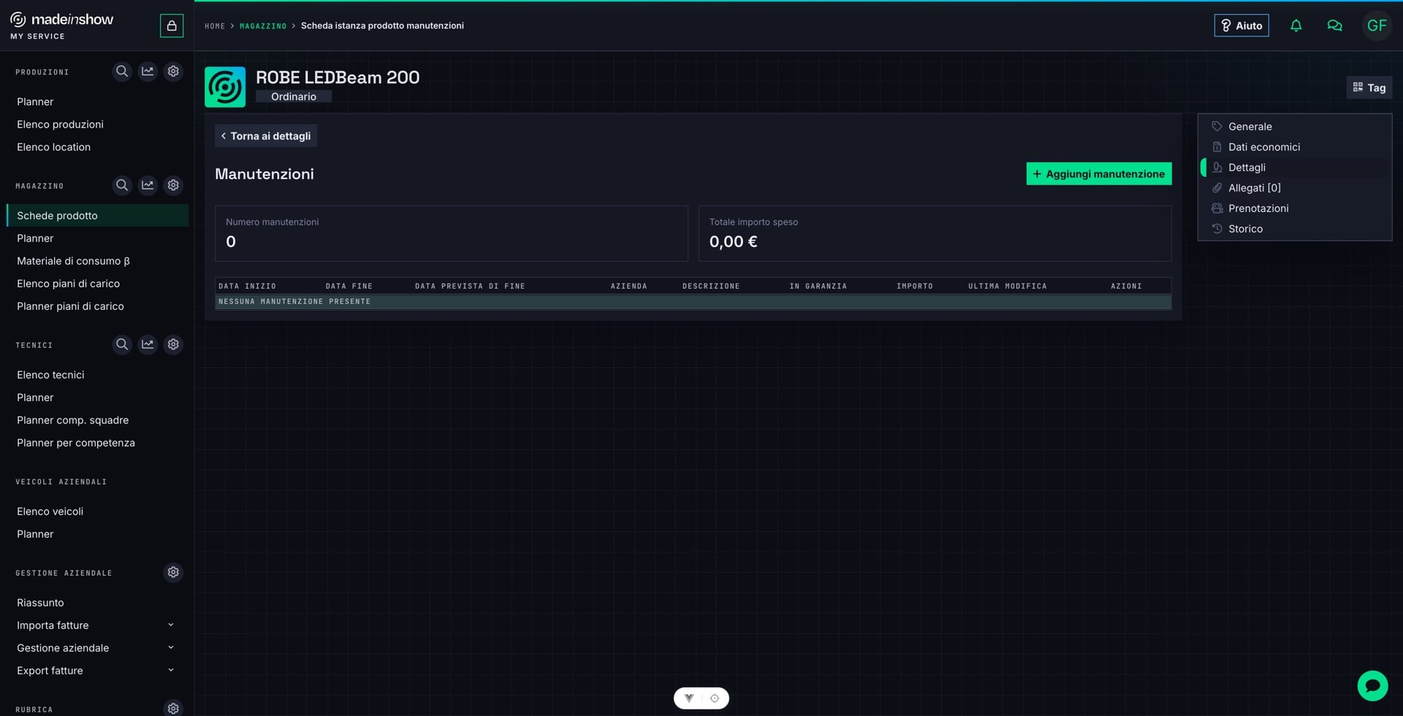Open the Produzioni statistics chart icon
Screen dimensions: 1403x716
pyautogui.click(x=148, y=72)
